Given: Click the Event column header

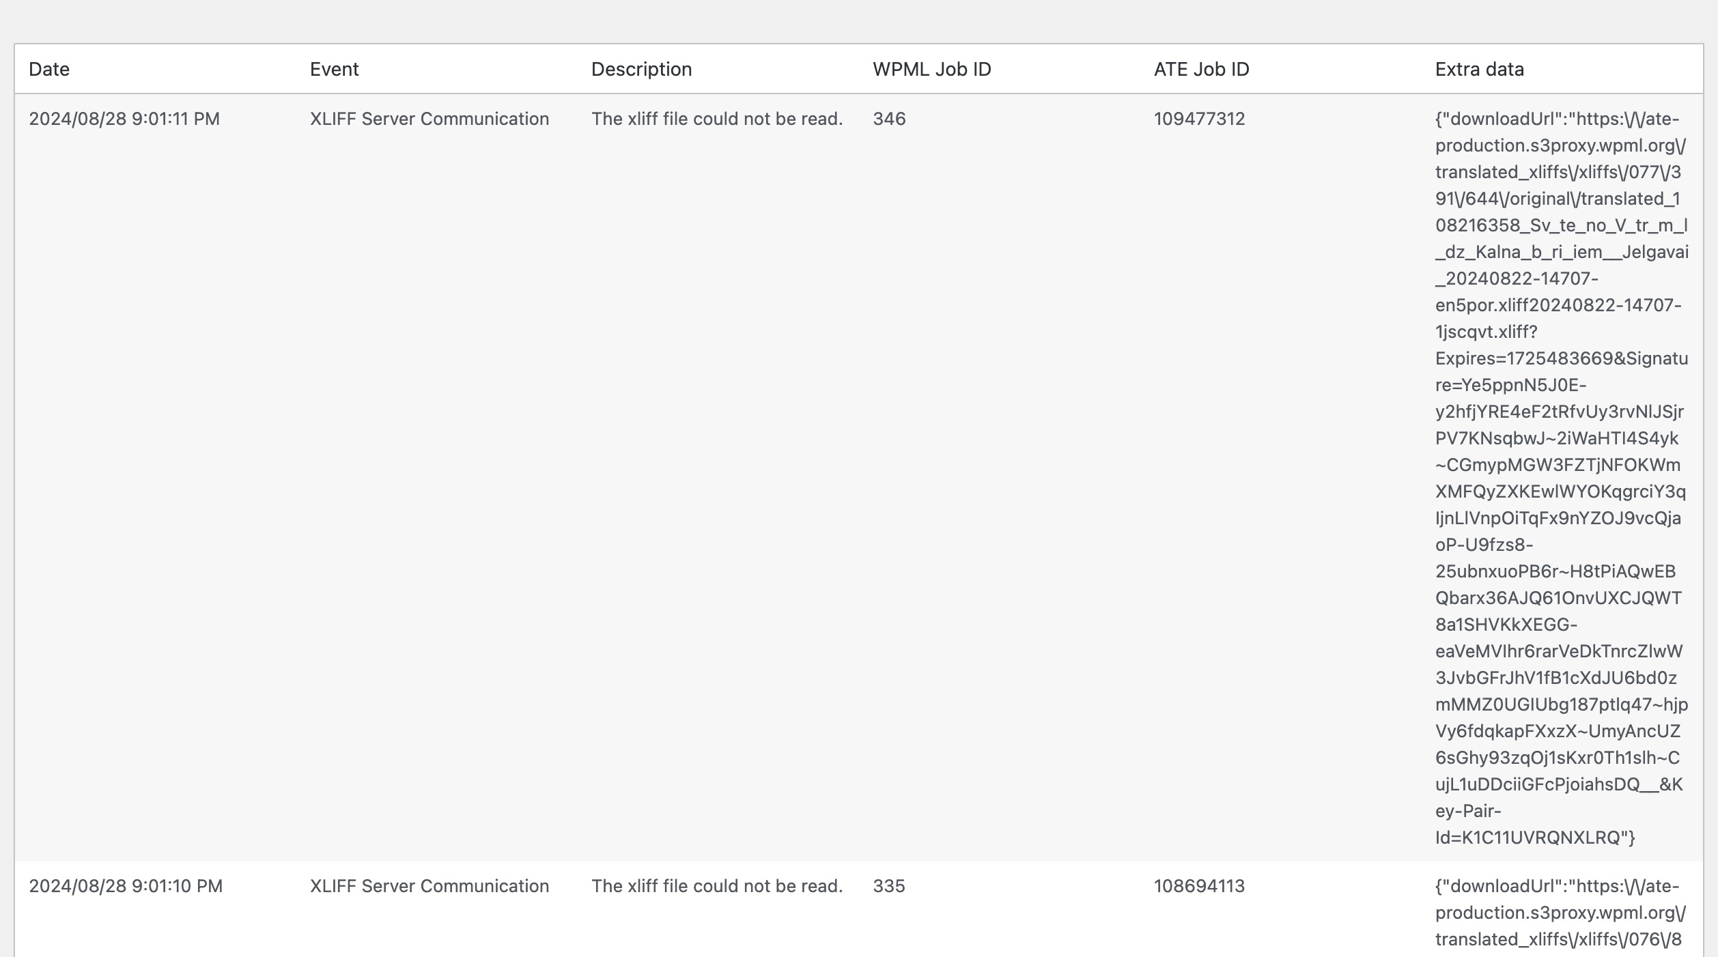Looking at the screenshot, I should [334, 70].
